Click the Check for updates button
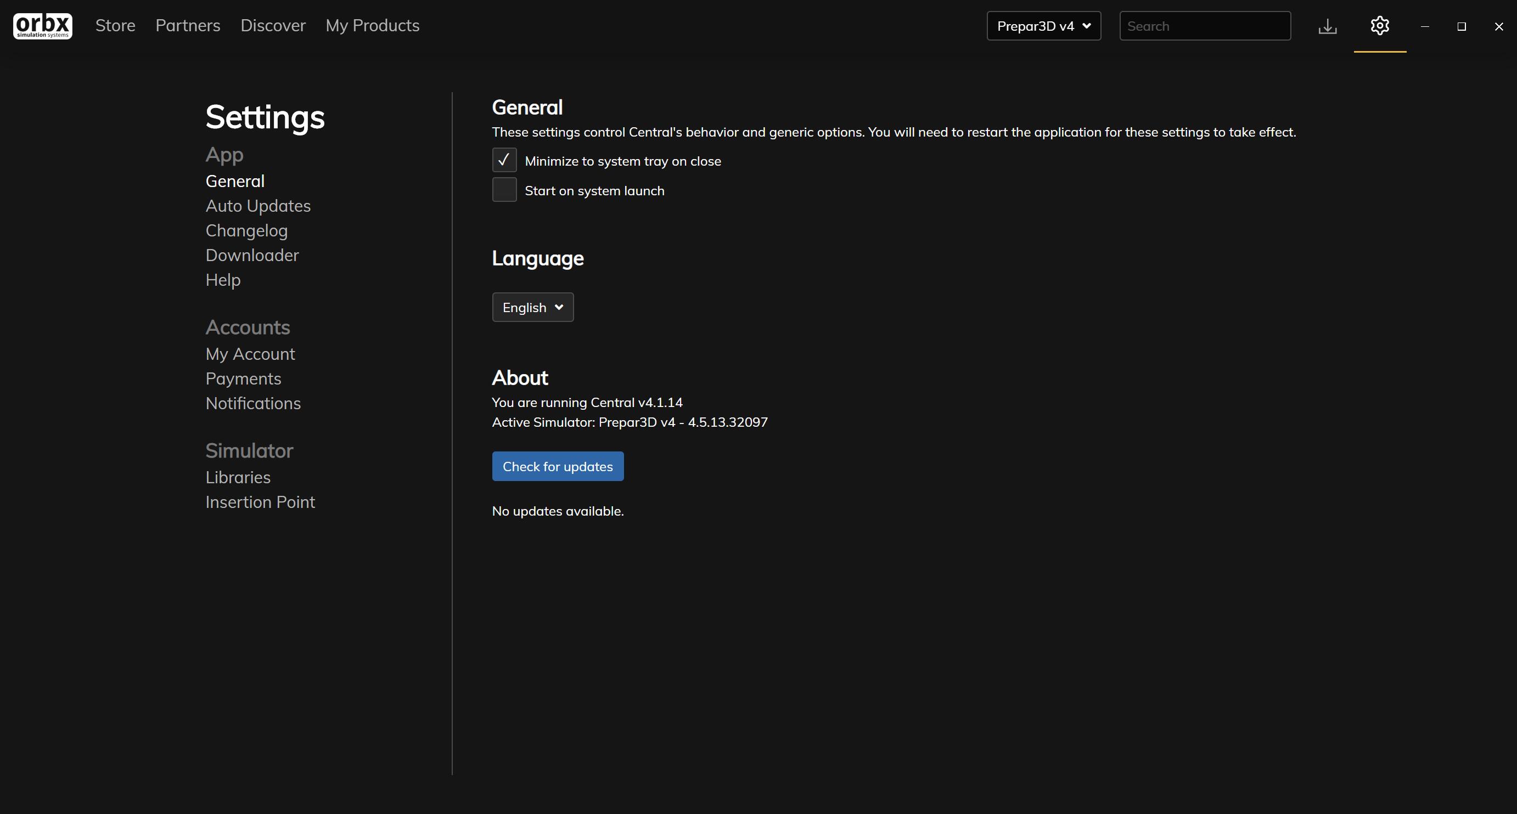Viewport: 1517px width, 814px height. tap(558, 466)
